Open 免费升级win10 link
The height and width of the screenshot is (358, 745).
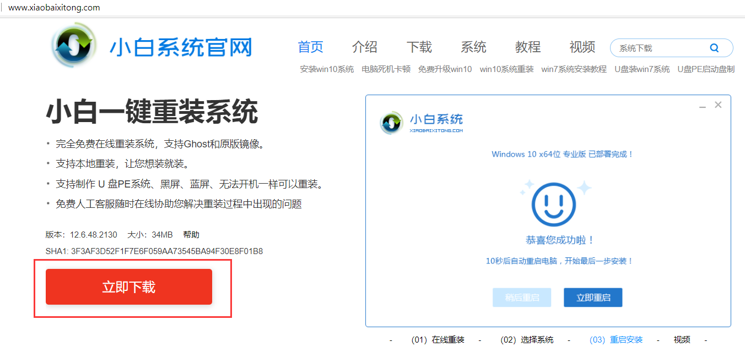click(x=445, y=69)
